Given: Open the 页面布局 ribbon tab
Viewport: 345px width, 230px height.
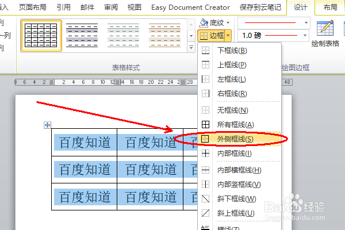Looking at the screenshot, I should coord(33,7).
